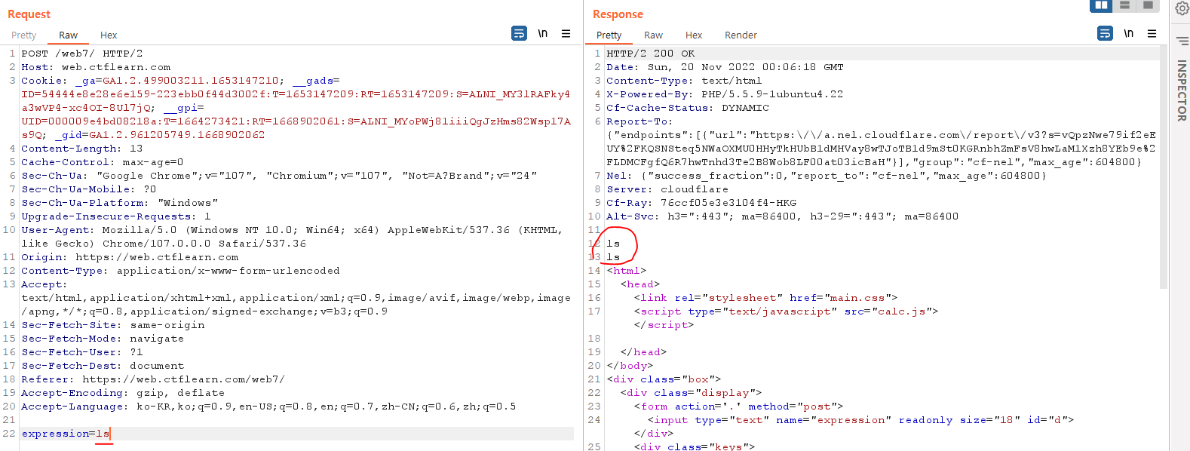
Task: Toggle word wrap in the Response panel
Action: click(1105, 33)
